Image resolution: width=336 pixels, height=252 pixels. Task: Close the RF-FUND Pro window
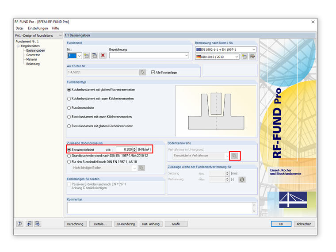(x=313, y=22)
